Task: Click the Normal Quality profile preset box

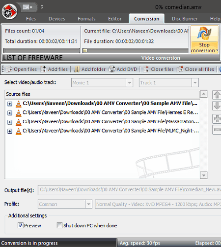Action: 158,204
